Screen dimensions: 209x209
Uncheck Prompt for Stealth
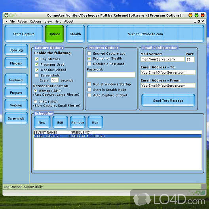coord(89,59)
